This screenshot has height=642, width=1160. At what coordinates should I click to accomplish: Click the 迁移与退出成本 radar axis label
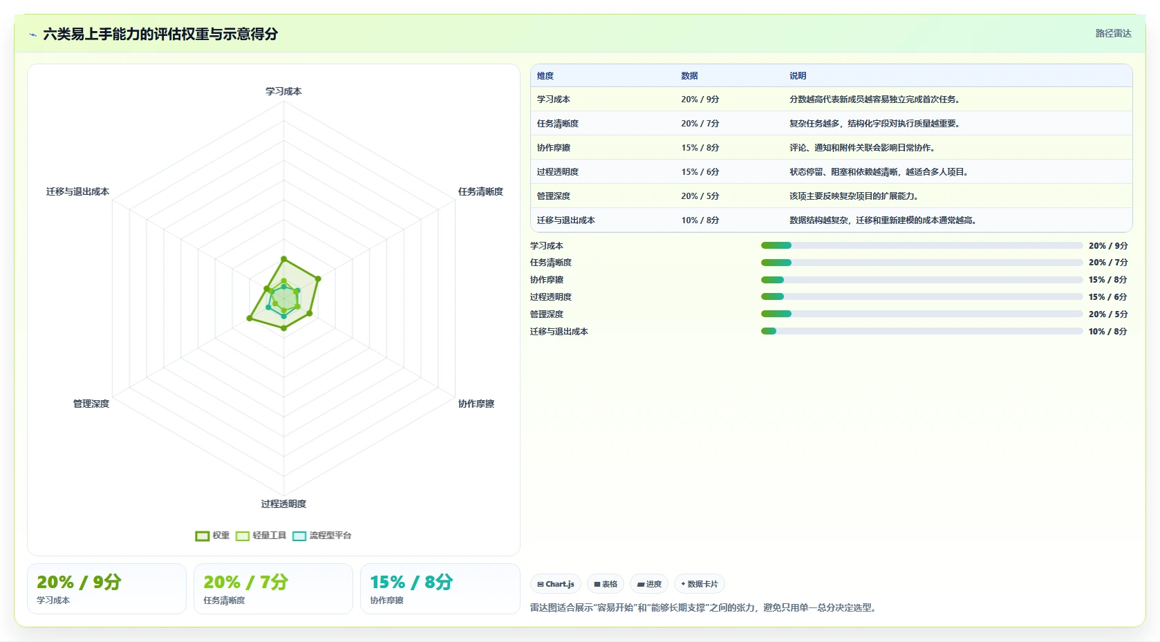click(x=77, y=191)
